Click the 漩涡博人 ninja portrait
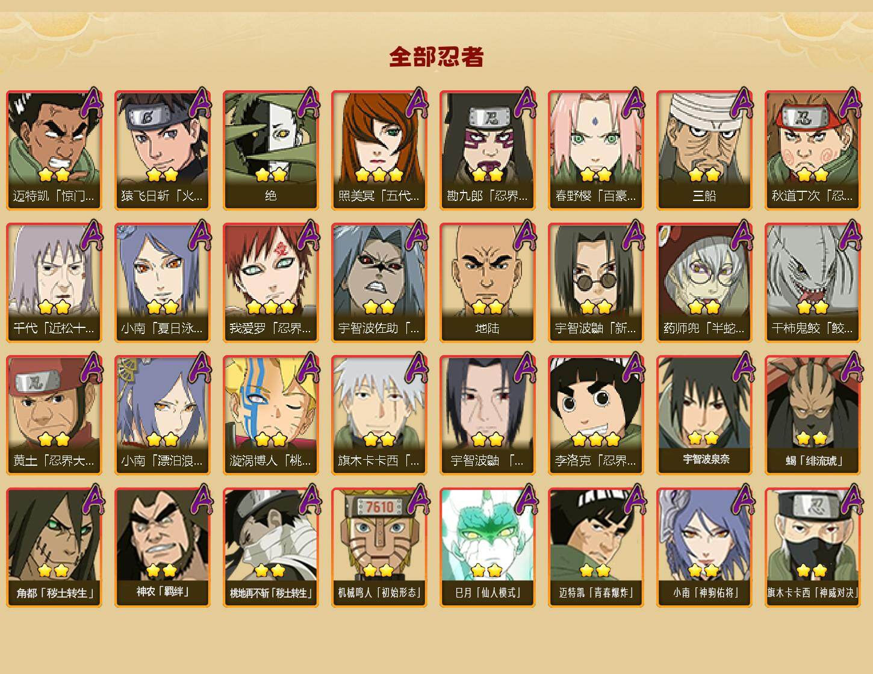Viewport: 873px width, 674px height. coord(270,415)
